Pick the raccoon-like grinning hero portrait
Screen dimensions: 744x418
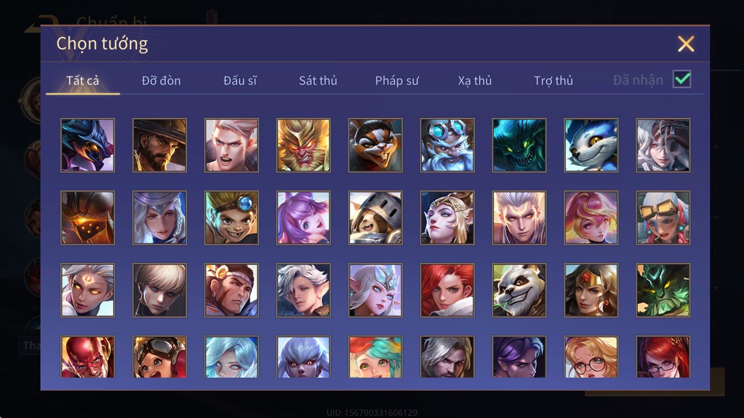tap(375, 145)
